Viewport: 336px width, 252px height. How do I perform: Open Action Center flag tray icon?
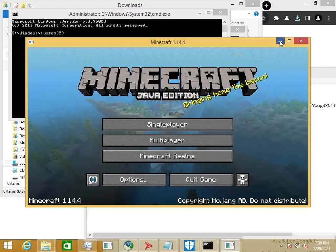point(289,246)
